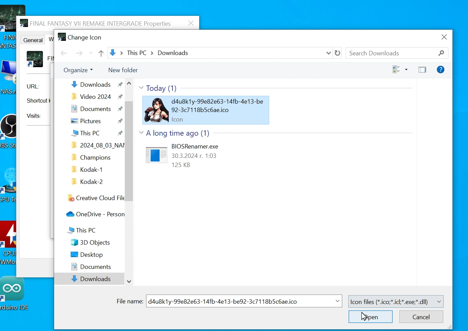This screenshot has width=468, height=331.
Task: Open Video 2024 folder in sidebar
Action: [95, 97]
